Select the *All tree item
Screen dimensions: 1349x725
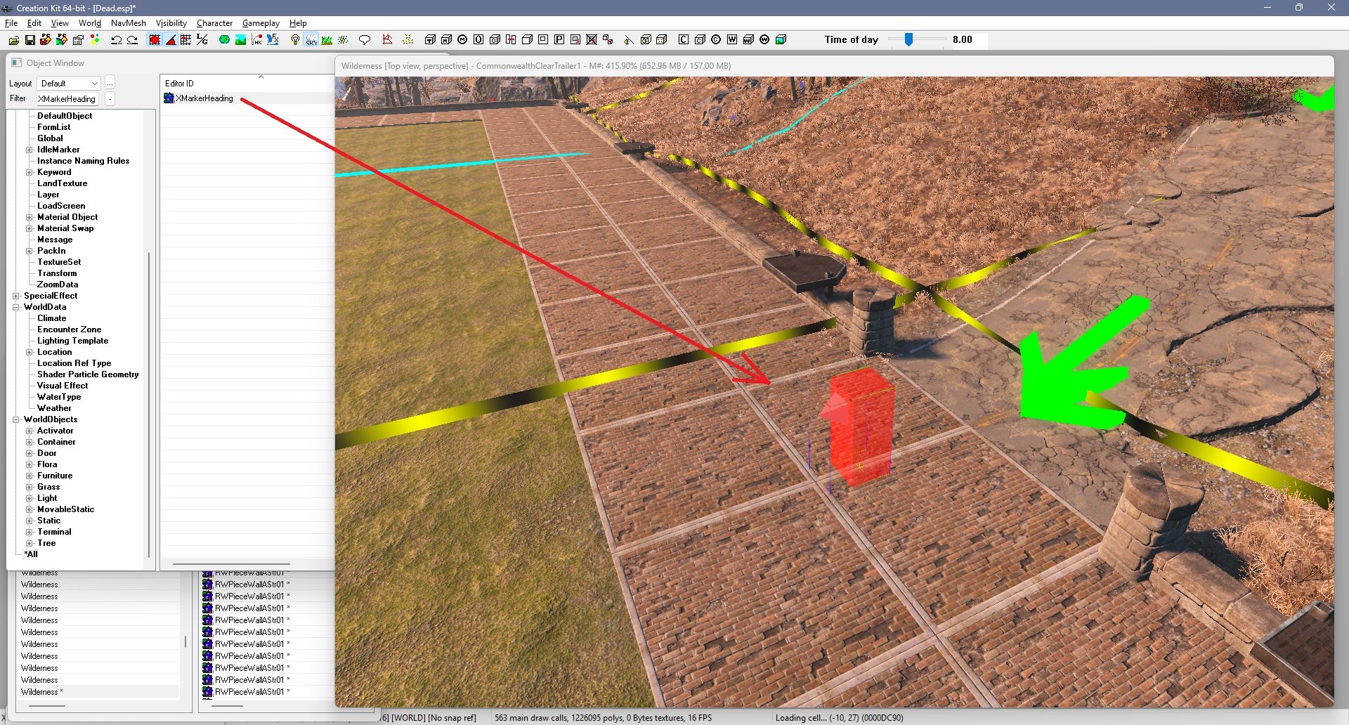pos(31,554)
